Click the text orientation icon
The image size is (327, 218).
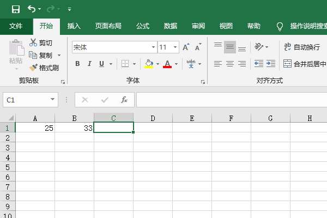click(x=259, y=47)
